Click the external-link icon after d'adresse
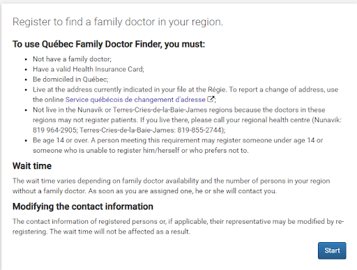This screenshot has height=270, width=357. [x=211, y=99]
